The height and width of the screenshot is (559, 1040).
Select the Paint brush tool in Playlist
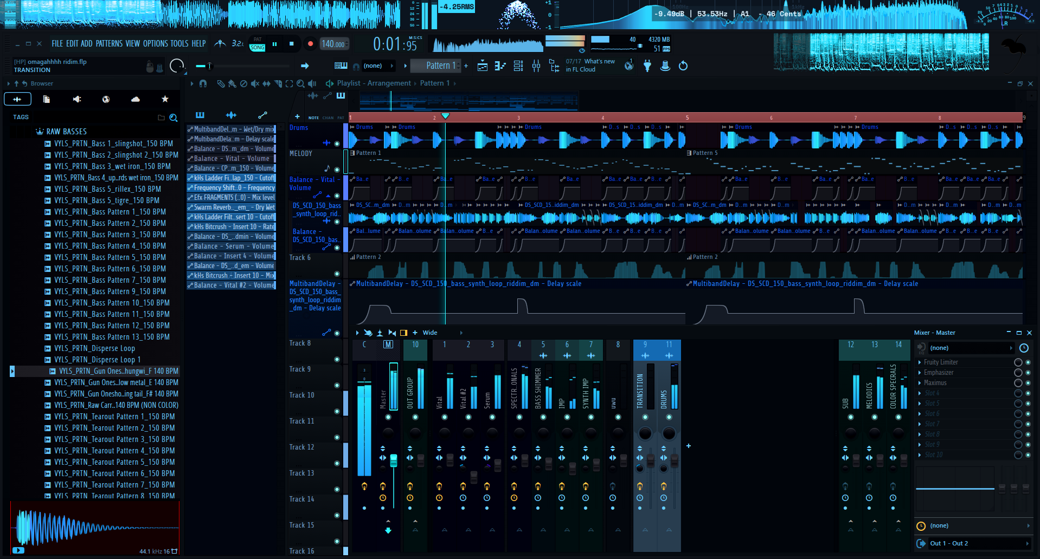(232, 83)
